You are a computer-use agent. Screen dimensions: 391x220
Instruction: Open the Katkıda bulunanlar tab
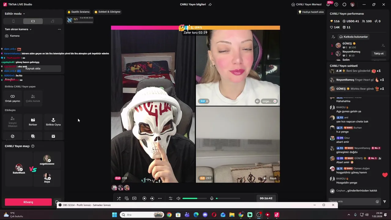[x=353, y=37]
